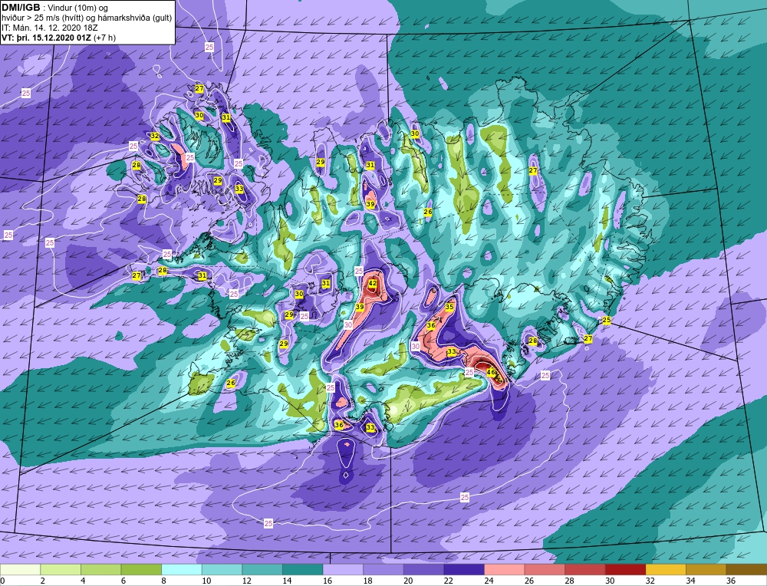This screenshot has height=586, width=767.
Task: Click the legend scale number 36
Action: click(731, 581)
